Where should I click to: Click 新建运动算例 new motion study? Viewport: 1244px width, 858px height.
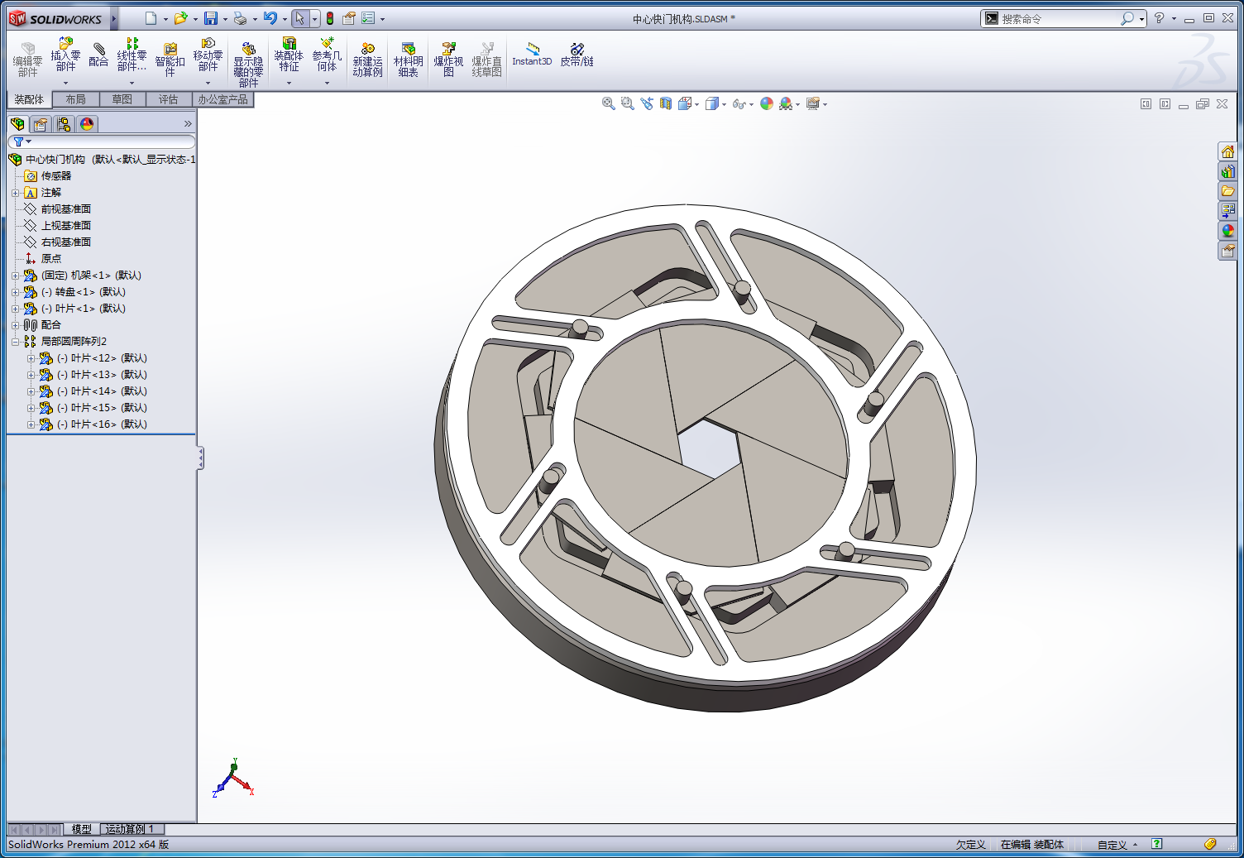(x=367, y=60)
